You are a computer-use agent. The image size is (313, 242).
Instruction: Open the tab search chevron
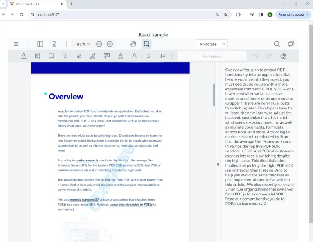click(3, 4)
